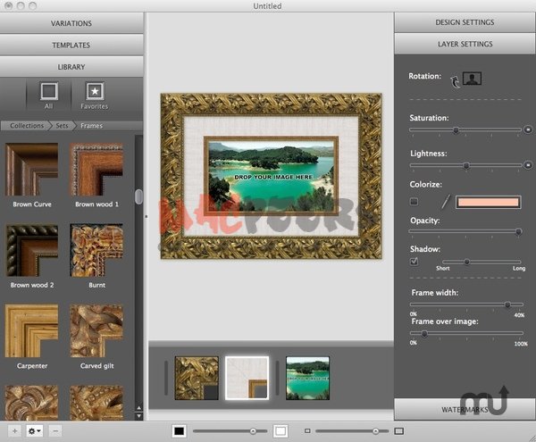Viewport: 536px width, 442px height.
Task: Select the Brown wood 1 frame thumbnail
Action: (x=96, y=170)
